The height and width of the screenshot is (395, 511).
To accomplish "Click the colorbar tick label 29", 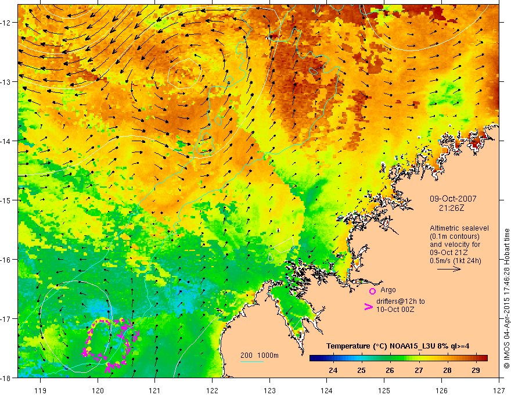I will 476,371.
